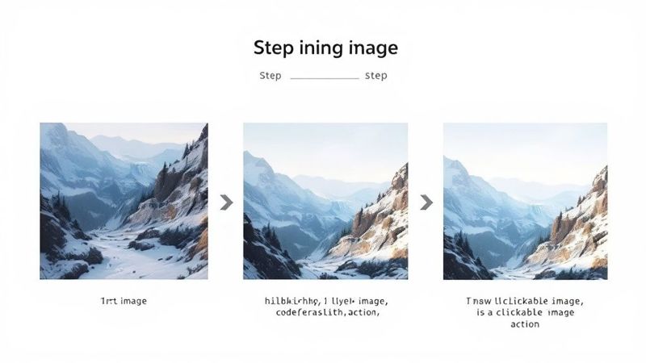The height and width of the screenshot is (363, 646).
Task: Click the pale sky area of the middle image
Action: coord(325,144)
